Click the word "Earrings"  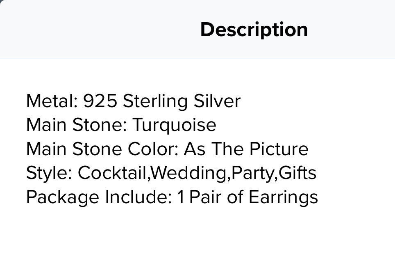(x=283, y=197)
